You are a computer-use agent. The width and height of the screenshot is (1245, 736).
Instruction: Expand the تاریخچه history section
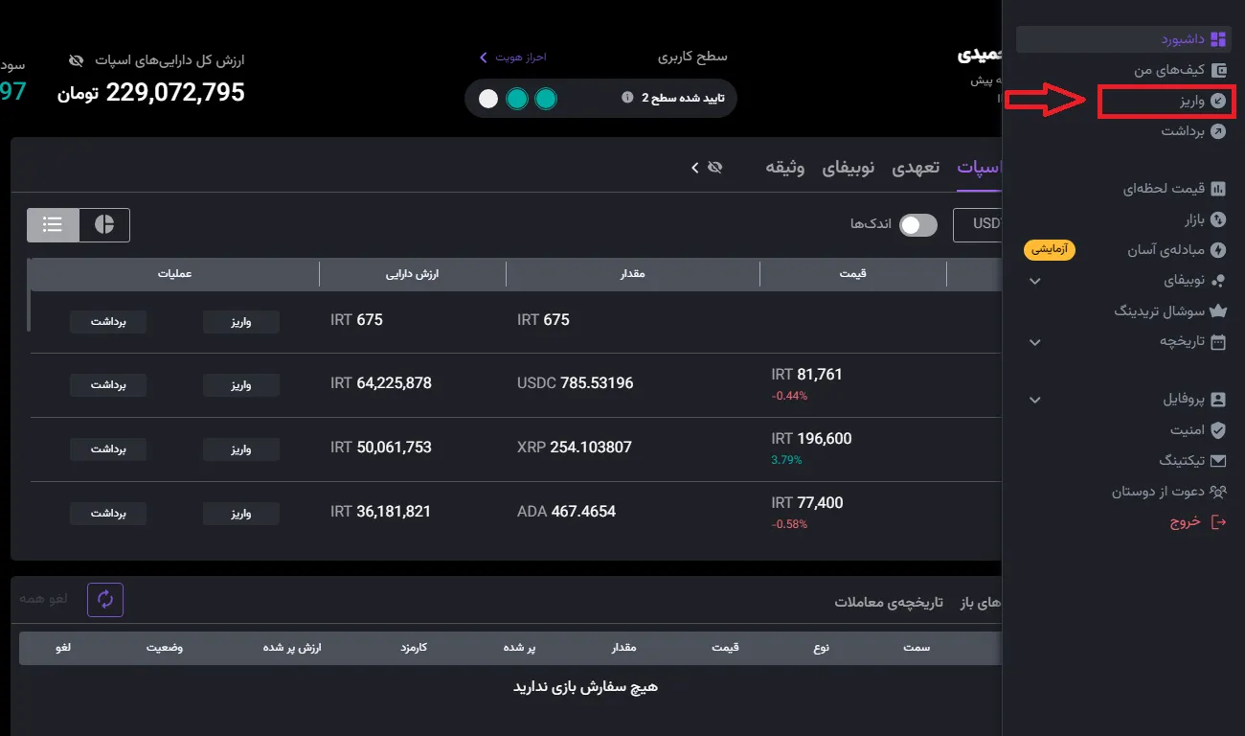(1034, 342)
